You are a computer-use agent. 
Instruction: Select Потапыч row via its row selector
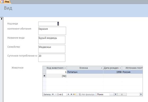click(44, 72)
